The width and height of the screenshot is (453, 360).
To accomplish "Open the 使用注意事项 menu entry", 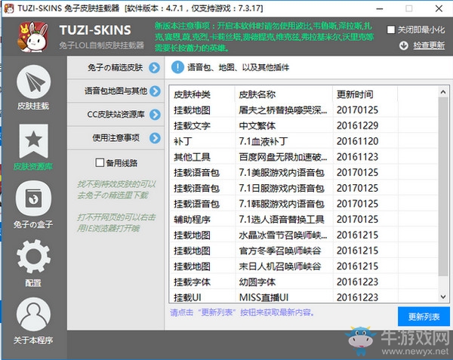I will (x=116, y=137).
